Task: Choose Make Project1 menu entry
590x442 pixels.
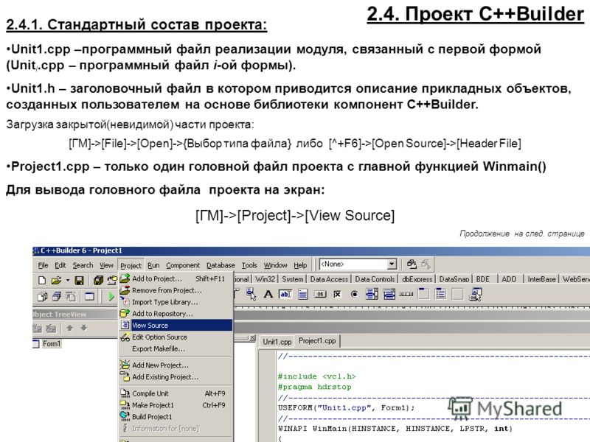Action: point(176,405)
